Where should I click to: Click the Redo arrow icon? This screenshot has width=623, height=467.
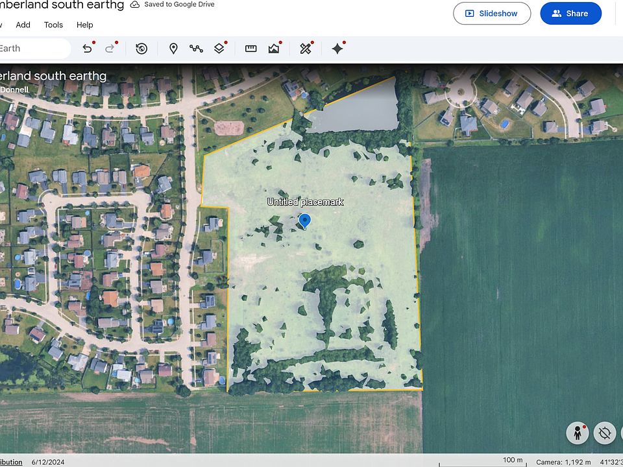point(110,49)
